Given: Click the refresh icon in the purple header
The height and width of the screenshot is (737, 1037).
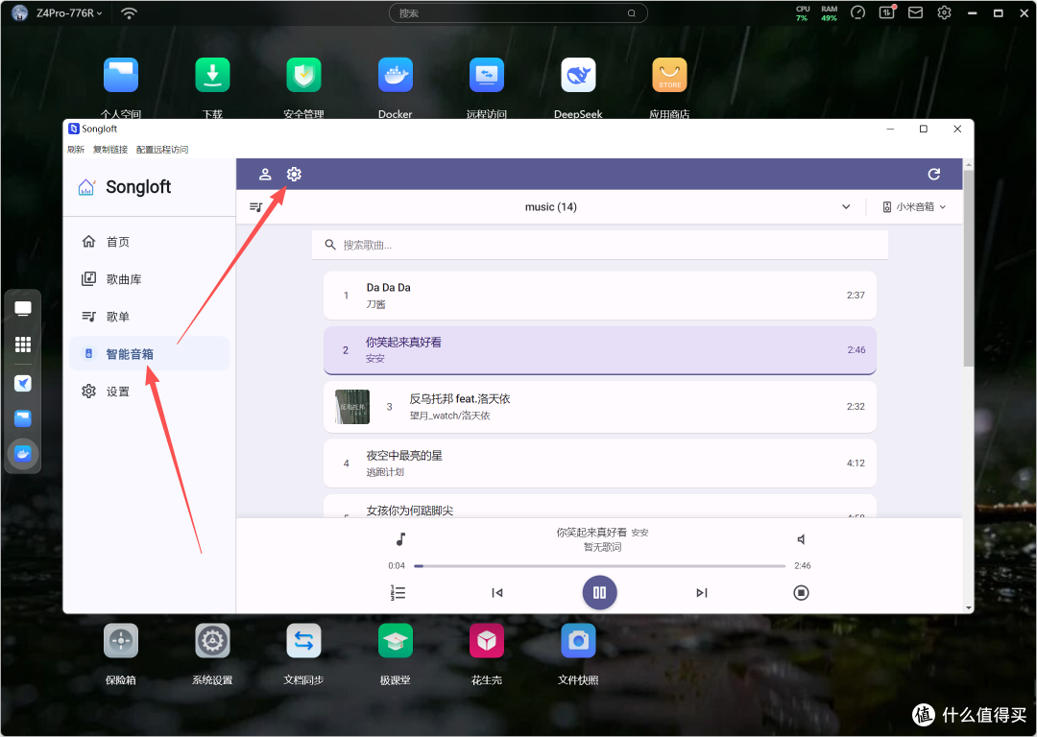Looking at the screenshot, I should click(x=934, y=174).
